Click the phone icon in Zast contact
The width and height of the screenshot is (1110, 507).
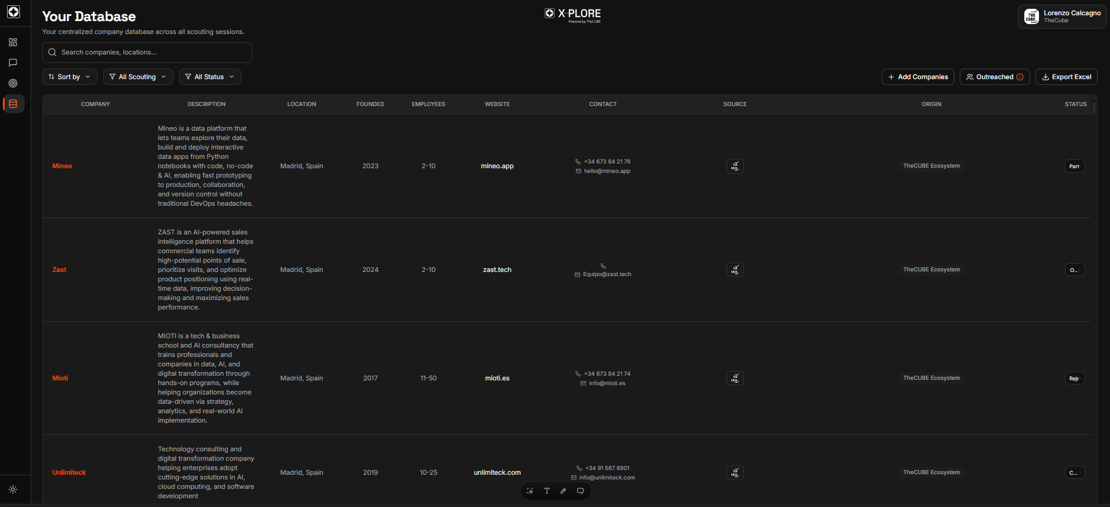[x=603, y=266]
